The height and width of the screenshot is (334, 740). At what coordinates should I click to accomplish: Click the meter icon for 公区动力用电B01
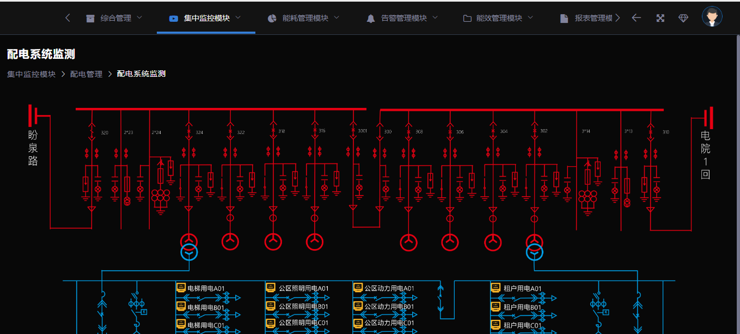tap(358, 306)
